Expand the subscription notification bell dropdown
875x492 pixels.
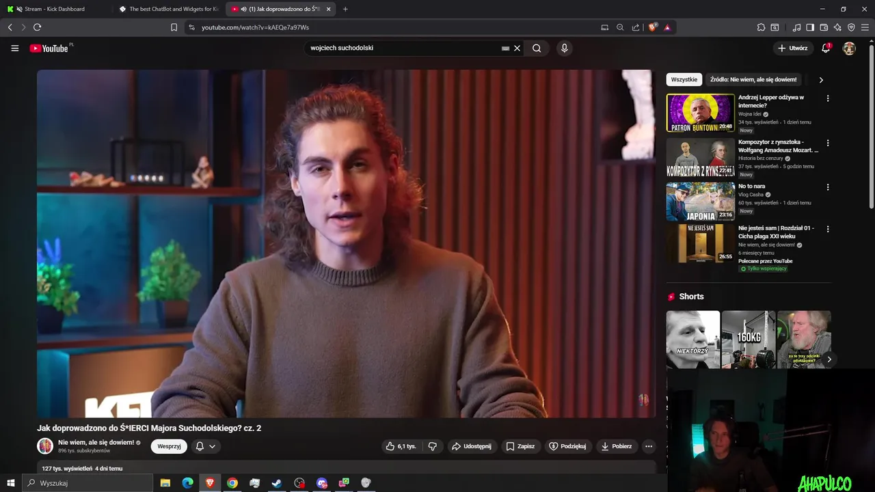point(206,446)
